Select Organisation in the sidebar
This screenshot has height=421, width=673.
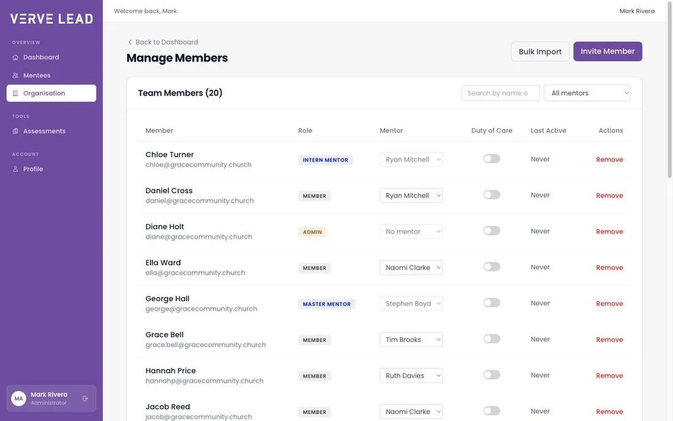point(51,93)
